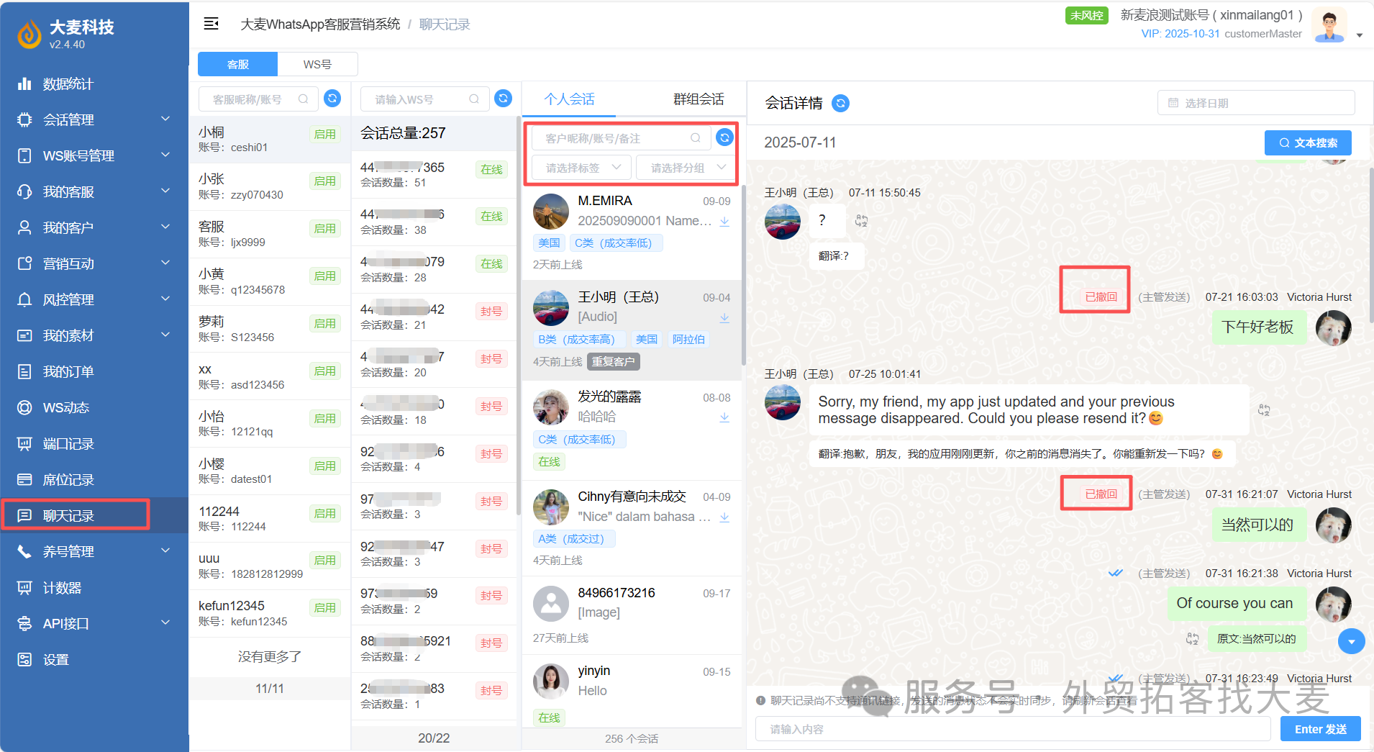Viewport: 1374px width, 752px height.
Task: Open 数据统计 in sidebar
Action: tap(94, 84)
